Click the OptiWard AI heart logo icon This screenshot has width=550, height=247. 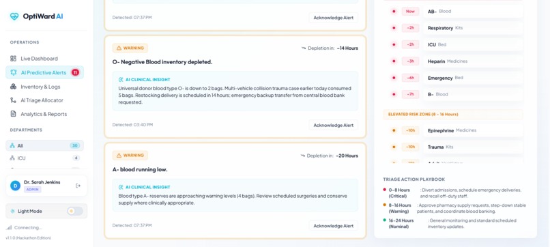(14, 16)
